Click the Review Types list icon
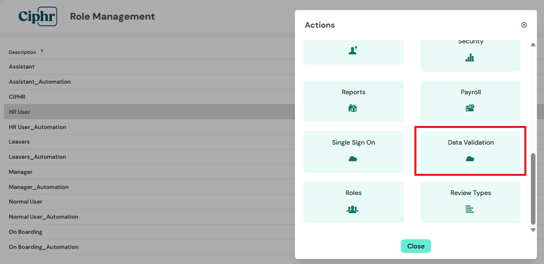Viewport: 544px width, 264px height. 470,209
